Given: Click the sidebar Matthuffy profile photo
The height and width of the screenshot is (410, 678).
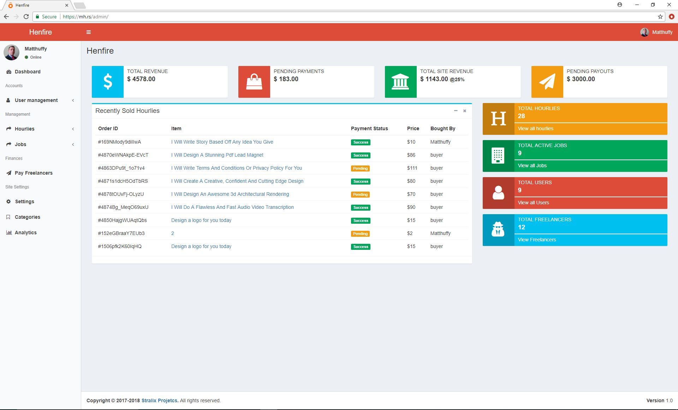Looking at the screenshot, I should click(x=11, y=53).
